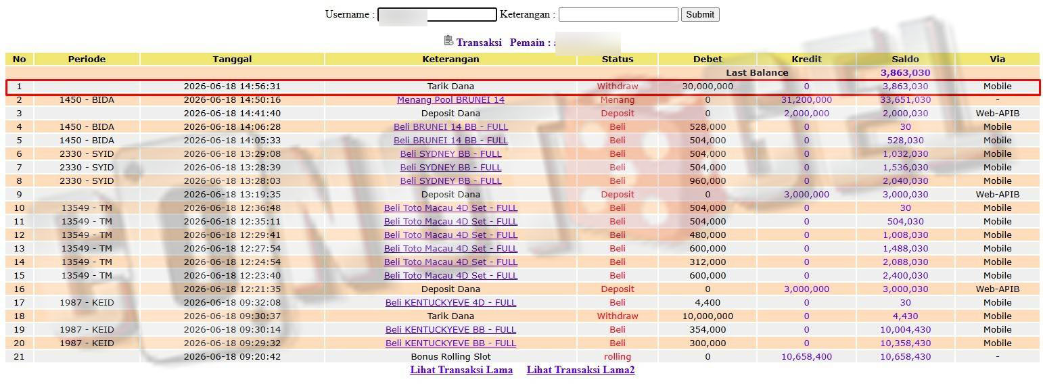Click saldo value 10,004,430

[905, 329]
